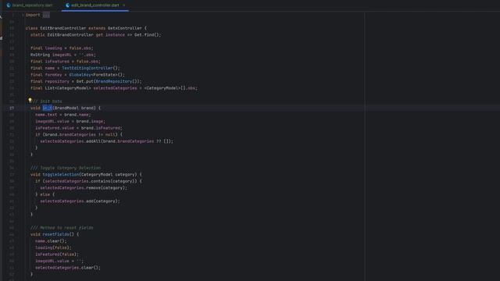Click Get.find() on the static instance line
The height and width of the screenshot is (281, 500).
point(148,34)
